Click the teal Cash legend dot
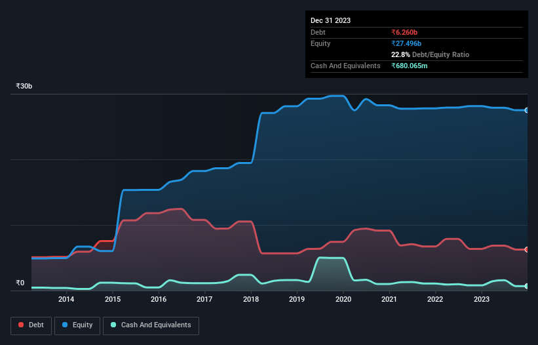The height and width of the screenshot is (345, 538). [113, 325]
